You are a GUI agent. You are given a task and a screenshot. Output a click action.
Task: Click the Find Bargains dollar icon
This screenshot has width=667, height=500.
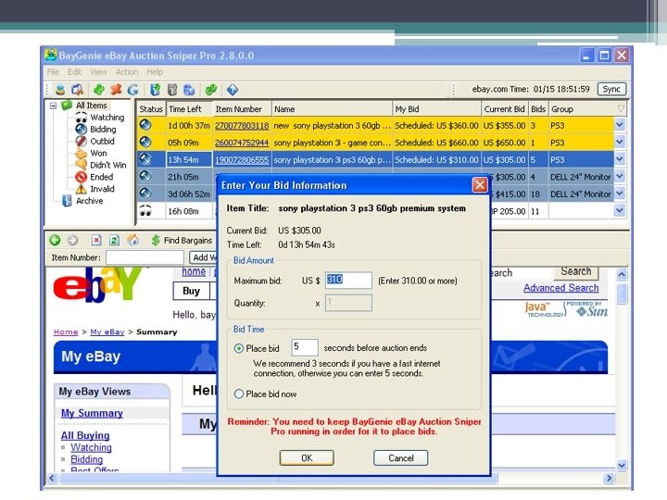[x=156, y=240]
